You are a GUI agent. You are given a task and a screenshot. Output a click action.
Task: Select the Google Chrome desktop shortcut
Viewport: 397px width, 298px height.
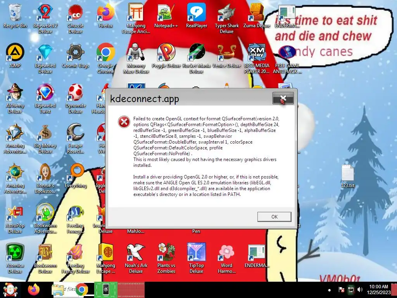(105, 59)
